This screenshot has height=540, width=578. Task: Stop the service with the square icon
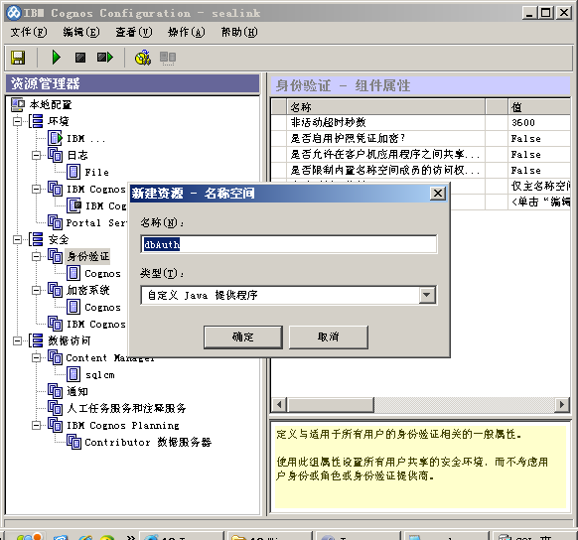pyautogui.click(x=80, y=58)
